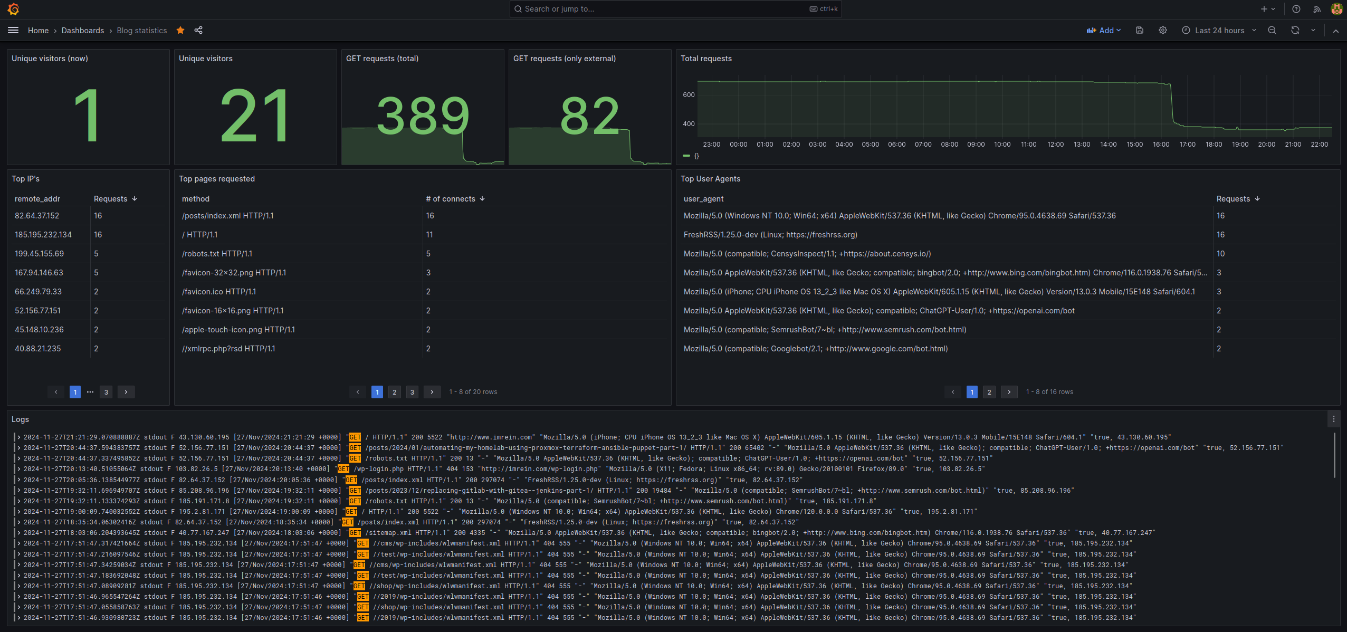Open the Last 24 hours time picker
1347x632 pixels.
click(1219, 31)
